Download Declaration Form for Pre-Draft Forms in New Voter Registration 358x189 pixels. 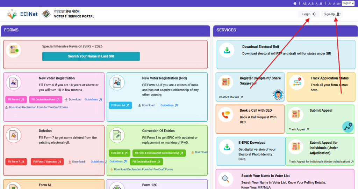coord(36,107)
